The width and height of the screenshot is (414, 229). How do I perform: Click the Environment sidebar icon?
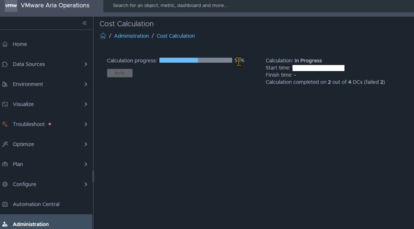[x=5, y=84]
